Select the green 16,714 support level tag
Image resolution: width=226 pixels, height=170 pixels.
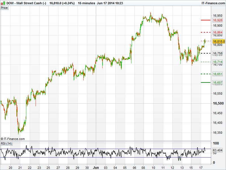(218, 62)
